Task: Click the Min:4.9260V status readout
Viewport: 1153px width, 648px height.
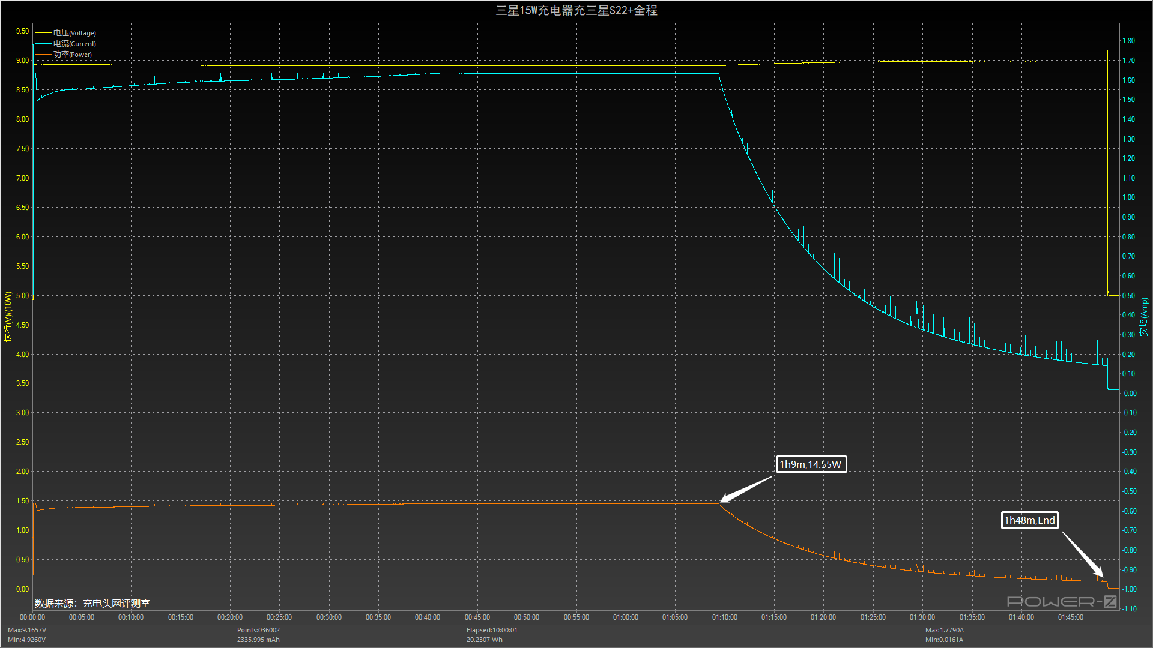Action: [x=27, y=640]
